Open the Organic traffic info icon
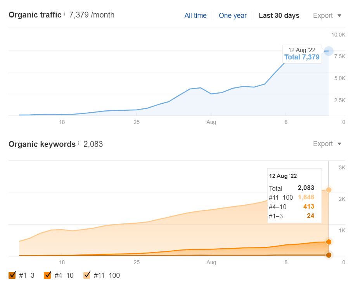 [64, 14]
